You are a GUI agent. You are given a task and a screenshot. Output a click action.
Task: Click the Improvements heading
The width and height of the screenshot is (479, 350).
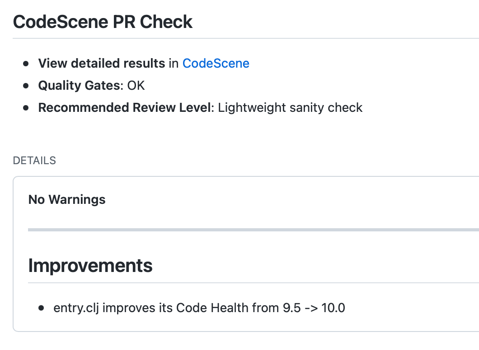click(x=90, y=266)
